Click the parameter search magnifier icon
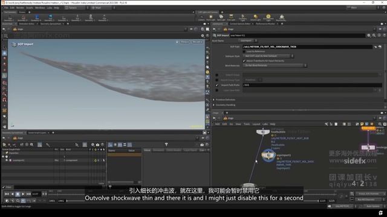Viewport: 387px width, 217px height. pos(374,36)
